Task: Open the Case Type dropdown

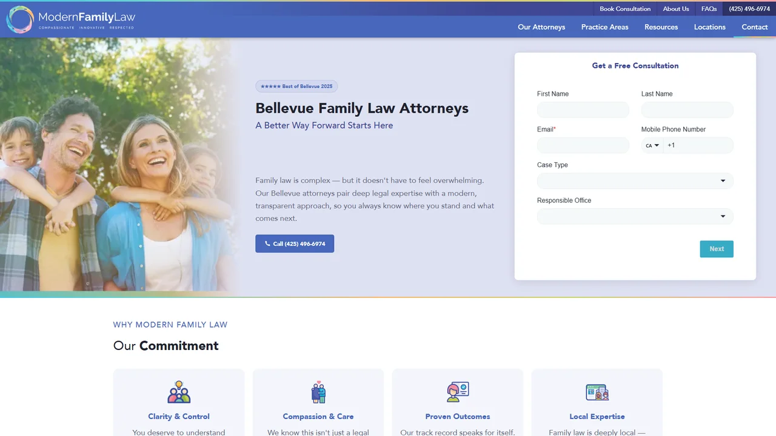Action: click(x=635, y=181)
